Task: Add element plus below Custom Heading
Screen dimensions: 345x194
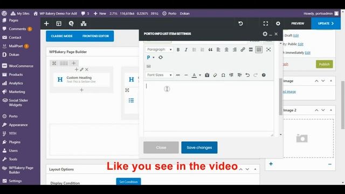Action: click(81, 90)
